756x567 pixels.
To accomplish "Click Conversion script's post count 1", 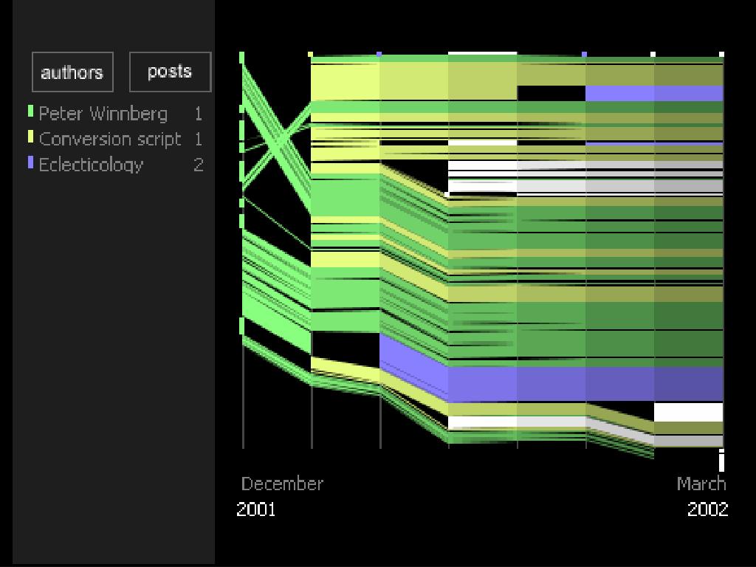I will (198, 140).
